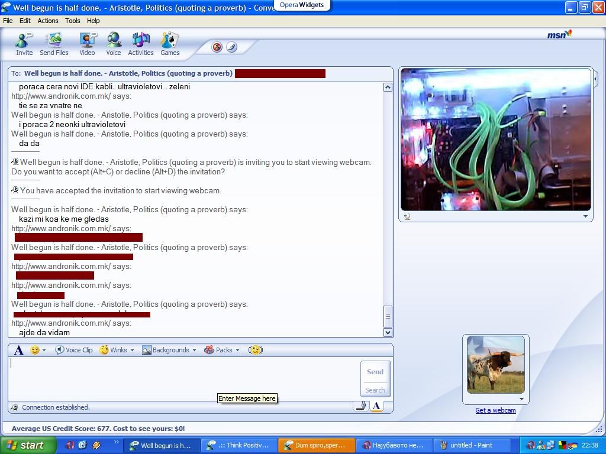Start a Voice conversation from the toolbar
Viewport: 606px width, 454px height.
coord(114,44)
